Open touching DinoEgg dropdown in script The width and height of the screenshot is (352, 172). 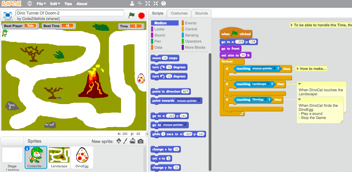(265, 100)
